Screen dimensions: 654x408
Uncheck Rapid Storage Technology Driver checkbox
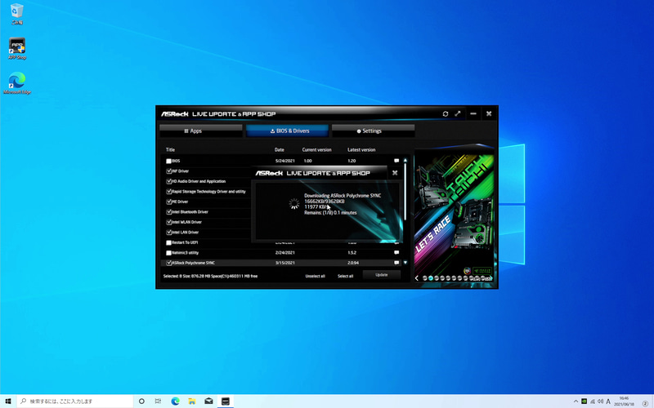click(x=169, y=192)
